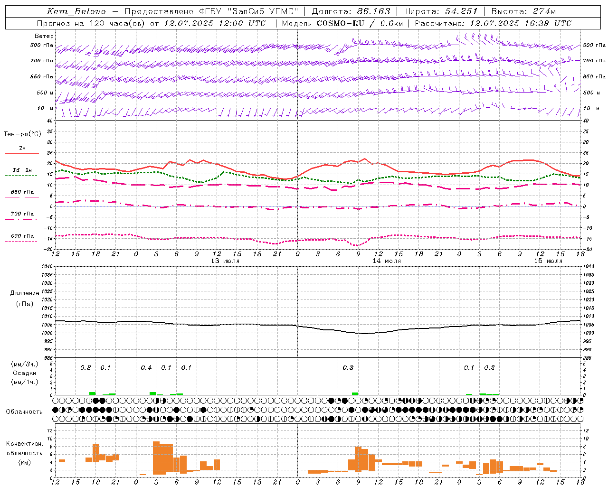Click the 13 июля date label
Viewport: 608px width, 486px height.
point(225,261)
